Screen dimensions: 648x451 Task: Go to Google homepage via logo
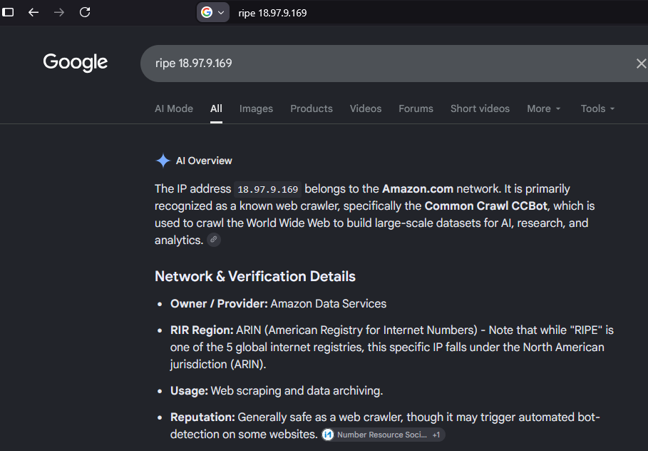[76, 63]
